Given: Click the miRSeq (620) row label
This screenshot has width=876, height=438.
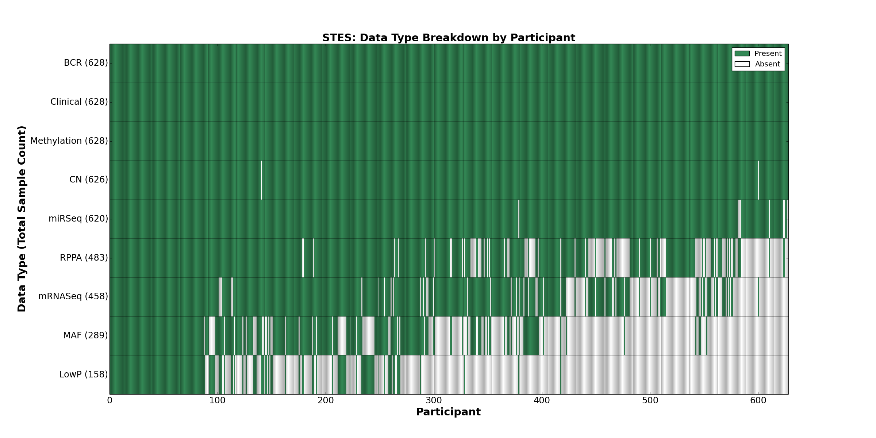Looking at the screenshot, I should (78, 219).
